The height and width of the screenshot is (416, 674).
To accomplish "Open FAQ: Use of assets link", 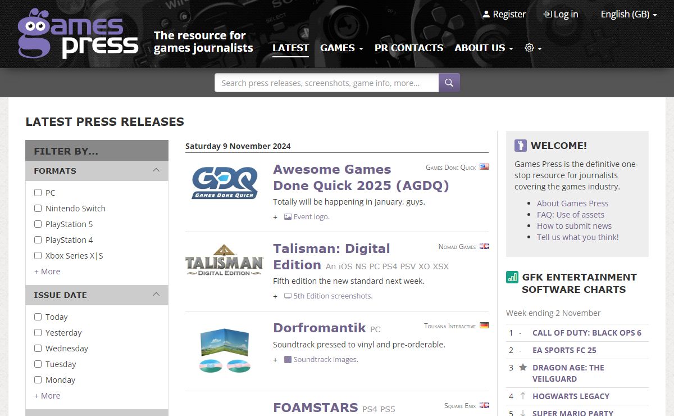I will (571, 215).
